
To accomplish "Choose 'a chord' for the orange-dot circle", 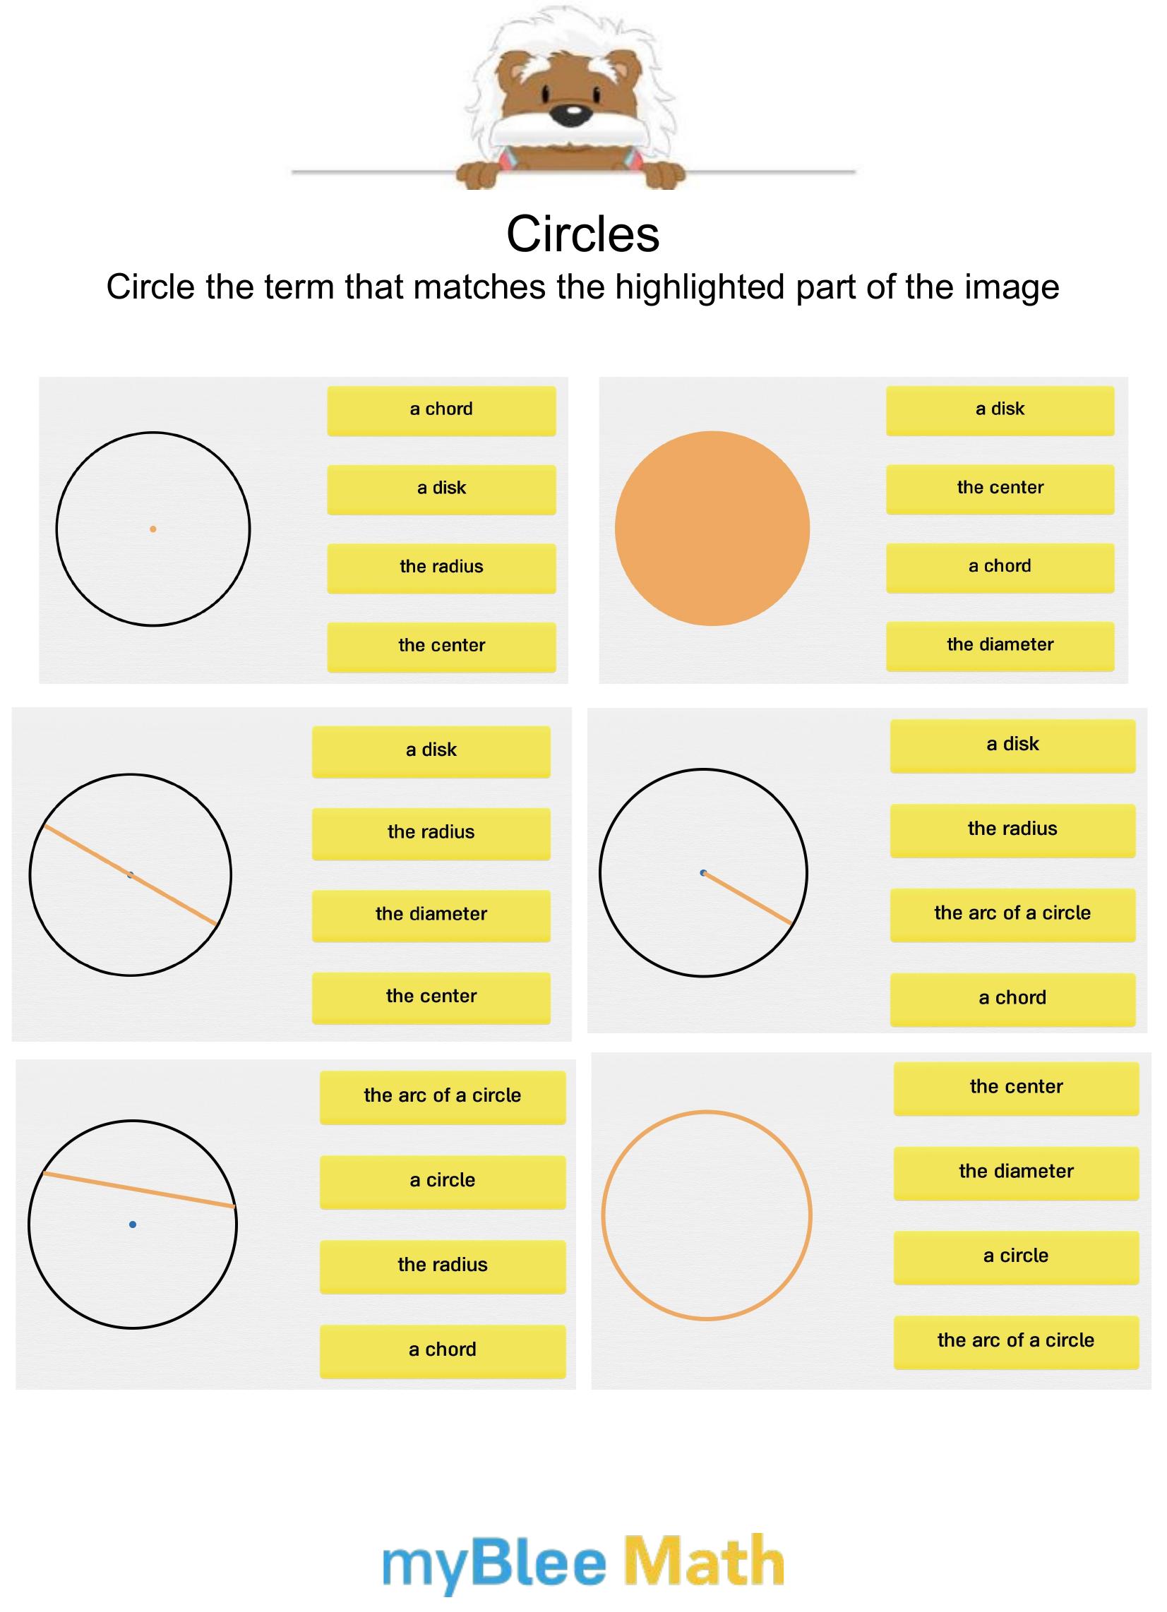I will (x=441, y=410).
